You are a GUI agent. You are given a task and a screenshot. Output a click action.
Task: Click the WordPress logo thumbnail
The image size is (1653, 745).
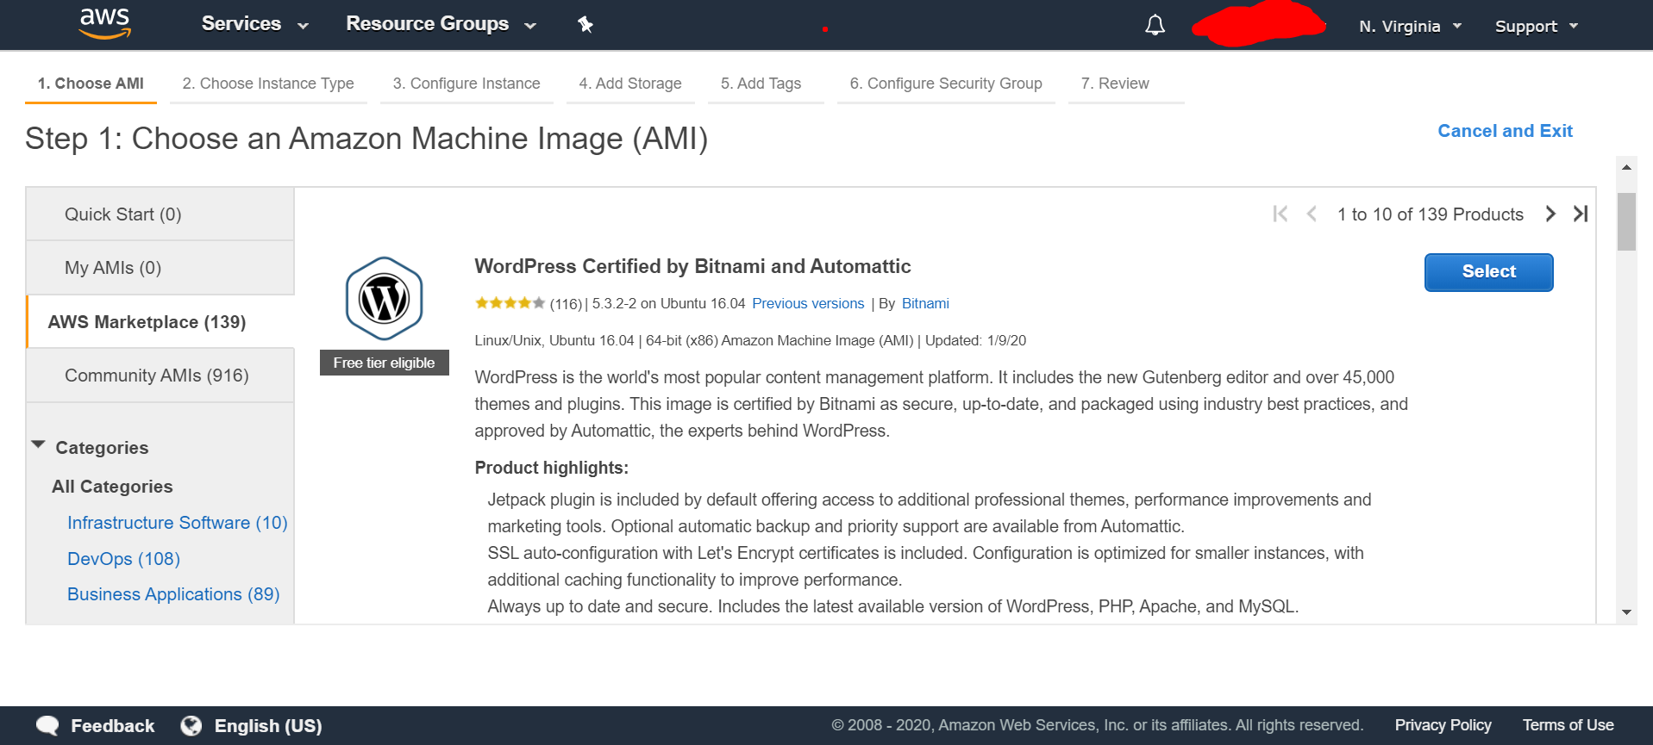384,299
